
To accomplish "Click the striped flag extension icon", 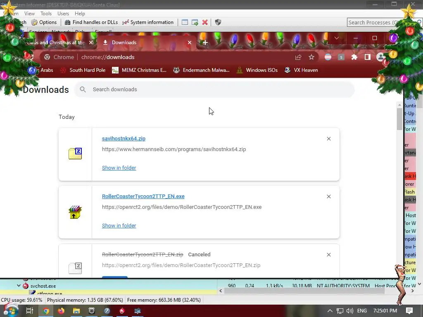I will pyautogui.click(x=328, y=57).
